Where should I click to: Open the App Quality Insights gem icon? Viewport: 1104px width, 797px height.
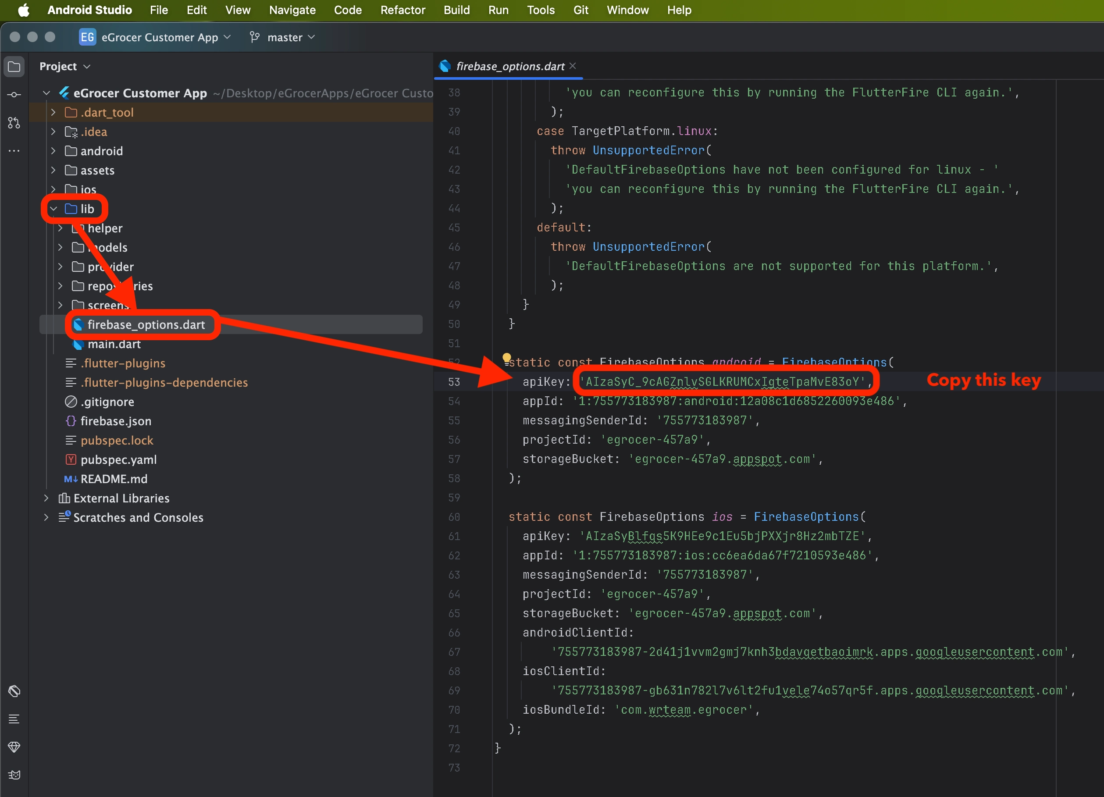[x=14, y=747]
